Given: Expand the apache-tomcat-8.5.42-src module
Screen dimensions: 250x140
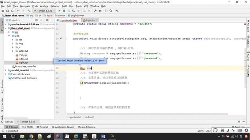Looking at the screenshot, I should (x=5, y=24).
